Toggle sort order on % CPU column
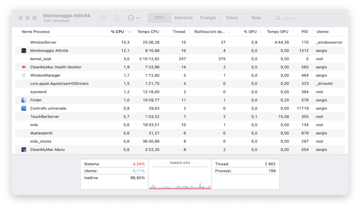The width and height of the screenshot is (360, 209). coord(118,32)
